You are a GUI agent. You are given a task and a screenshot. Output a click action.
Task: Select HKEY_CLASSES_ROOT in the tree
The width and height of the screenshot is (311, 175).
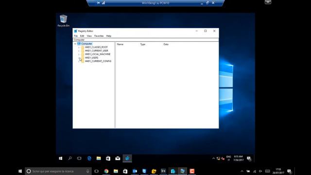pos(96,47)
